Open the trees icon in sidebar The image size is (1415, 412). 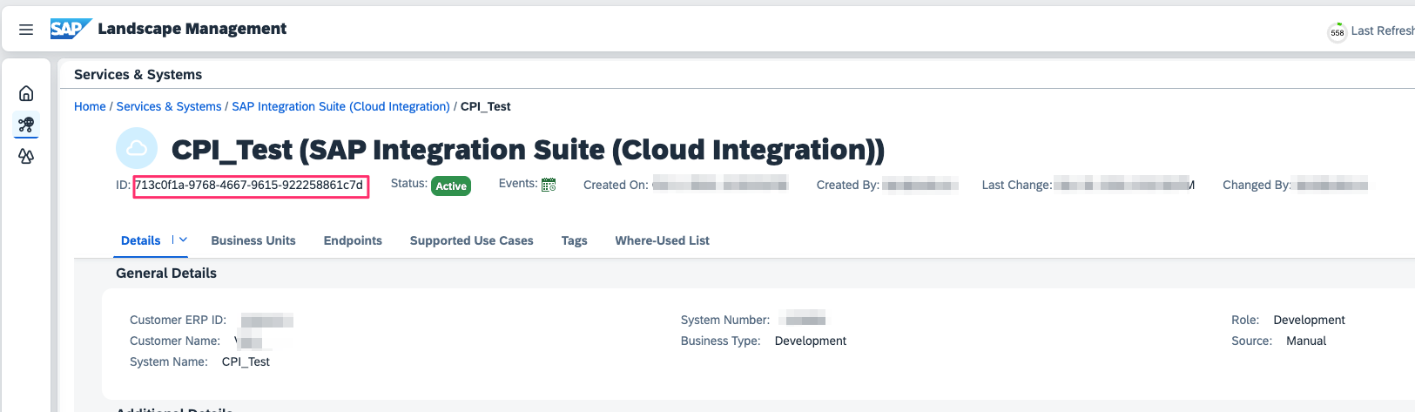pos(26,157)
